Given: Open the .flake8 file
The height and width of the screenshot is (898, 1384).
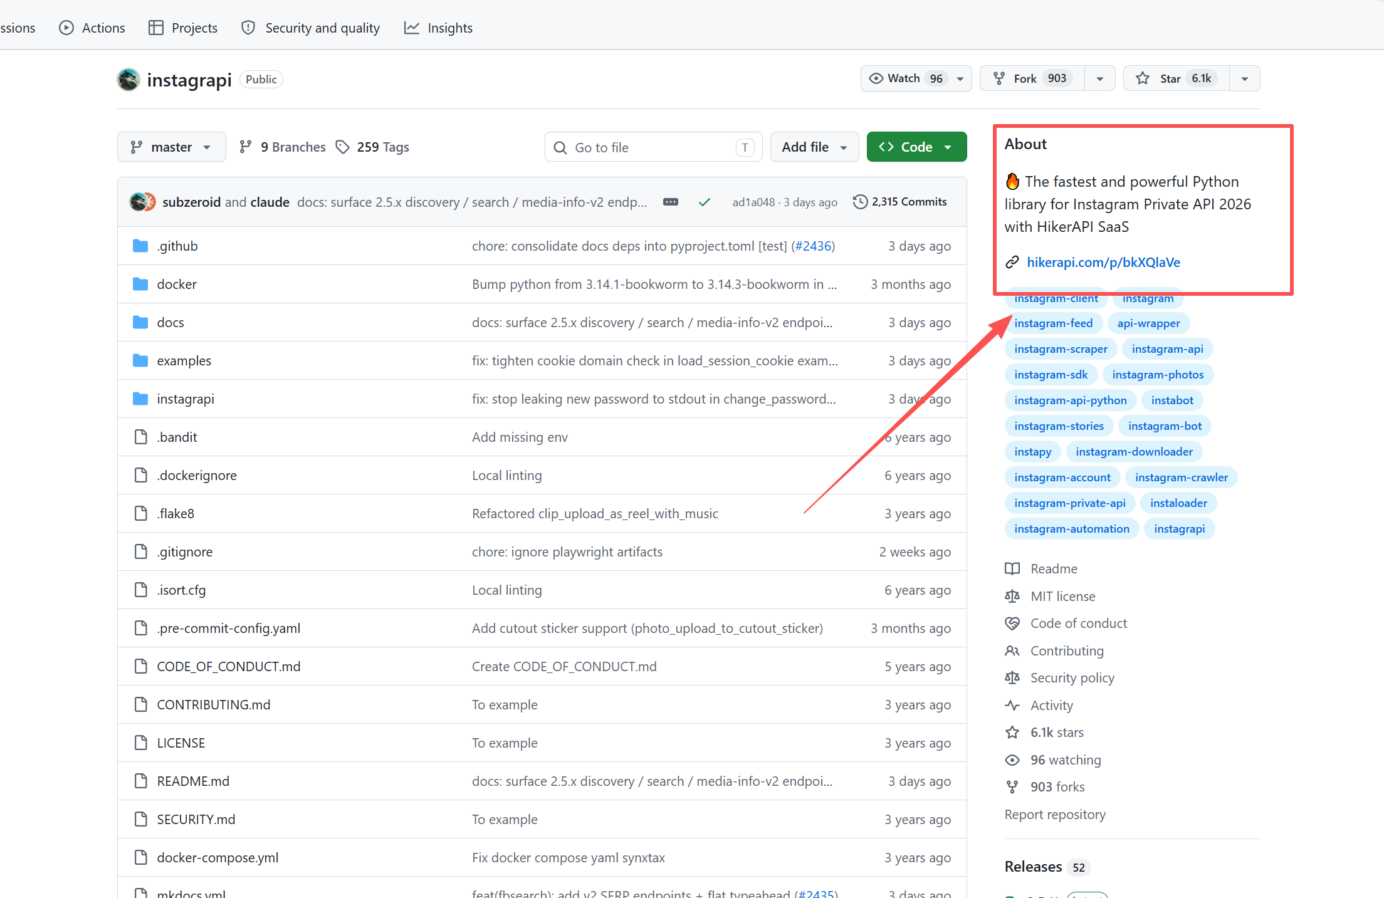Looking at the screenshot, I should pyautogui.click(x=176, y=513).
